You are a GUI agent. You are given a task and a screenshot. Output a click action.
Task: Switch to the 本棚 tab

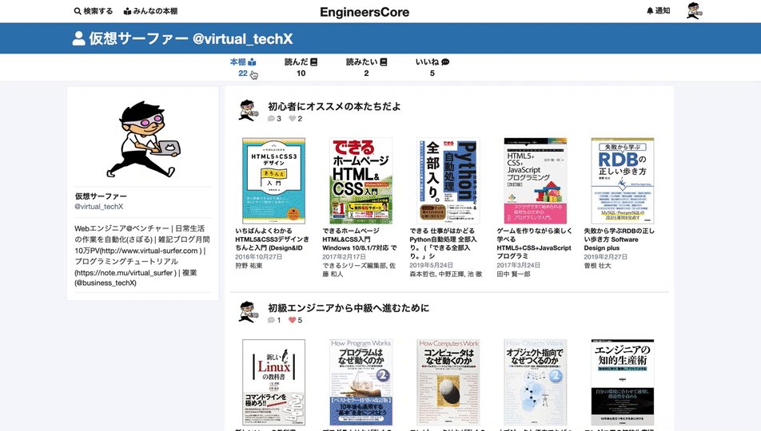243,67
